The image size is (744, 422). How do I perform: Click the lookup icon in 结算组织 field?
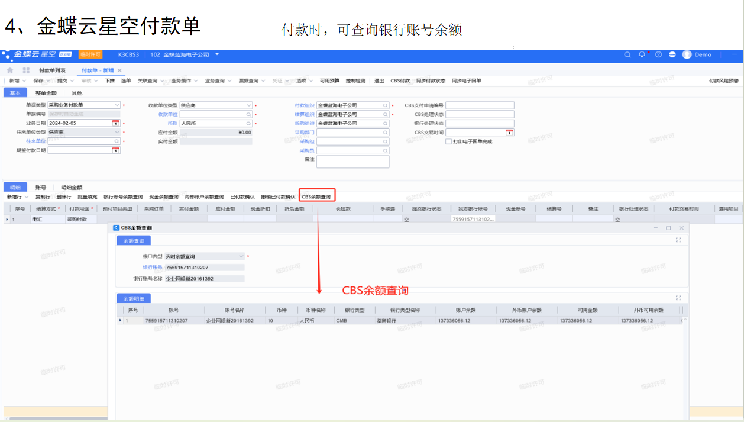pyautogui.click(x=386, y=114)
